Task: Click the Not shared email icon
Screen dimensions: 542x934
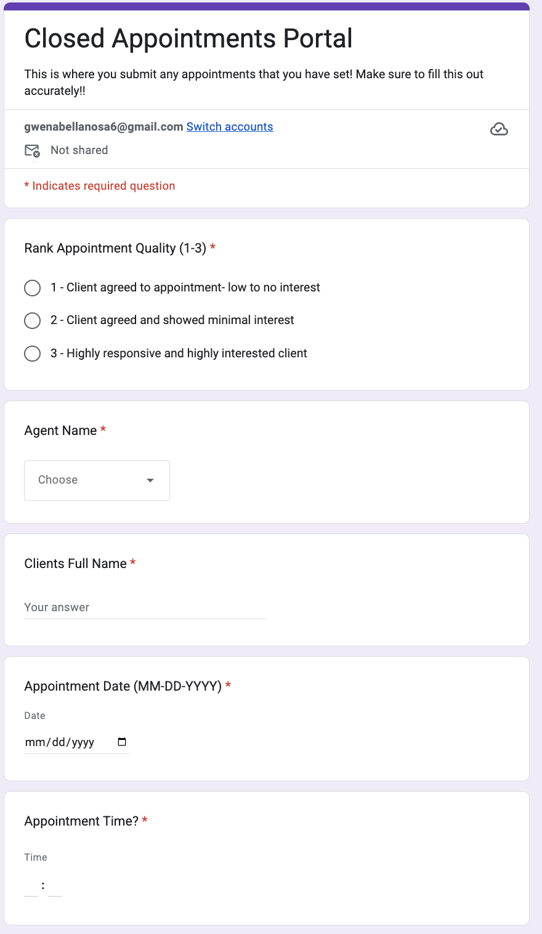Action: [x=32, y=151]
